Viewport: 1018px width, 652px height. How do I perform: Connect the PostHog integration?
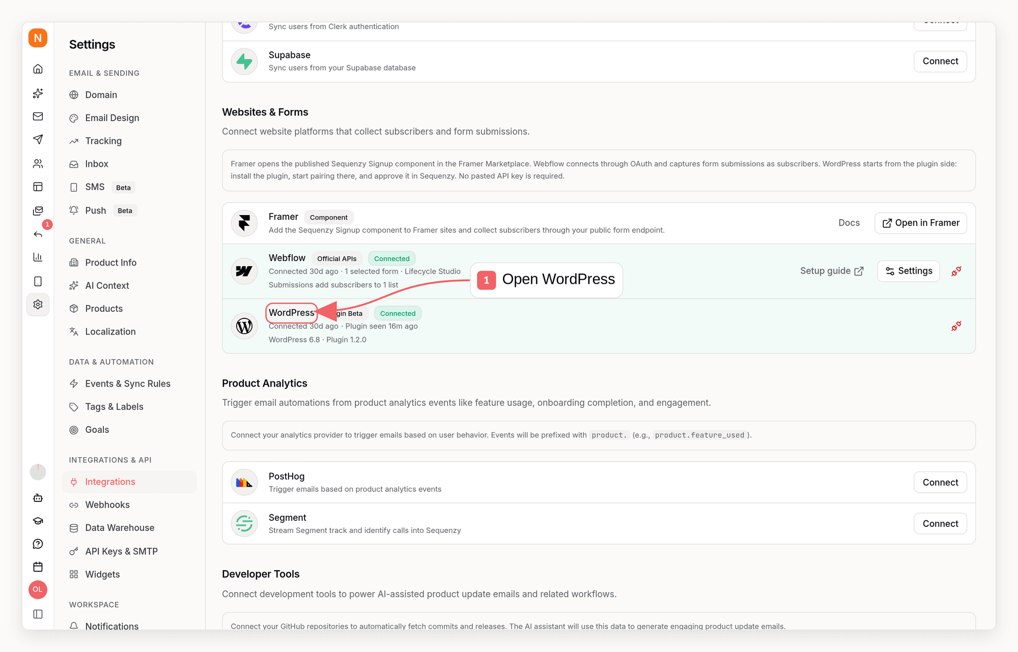pos(940,482)
